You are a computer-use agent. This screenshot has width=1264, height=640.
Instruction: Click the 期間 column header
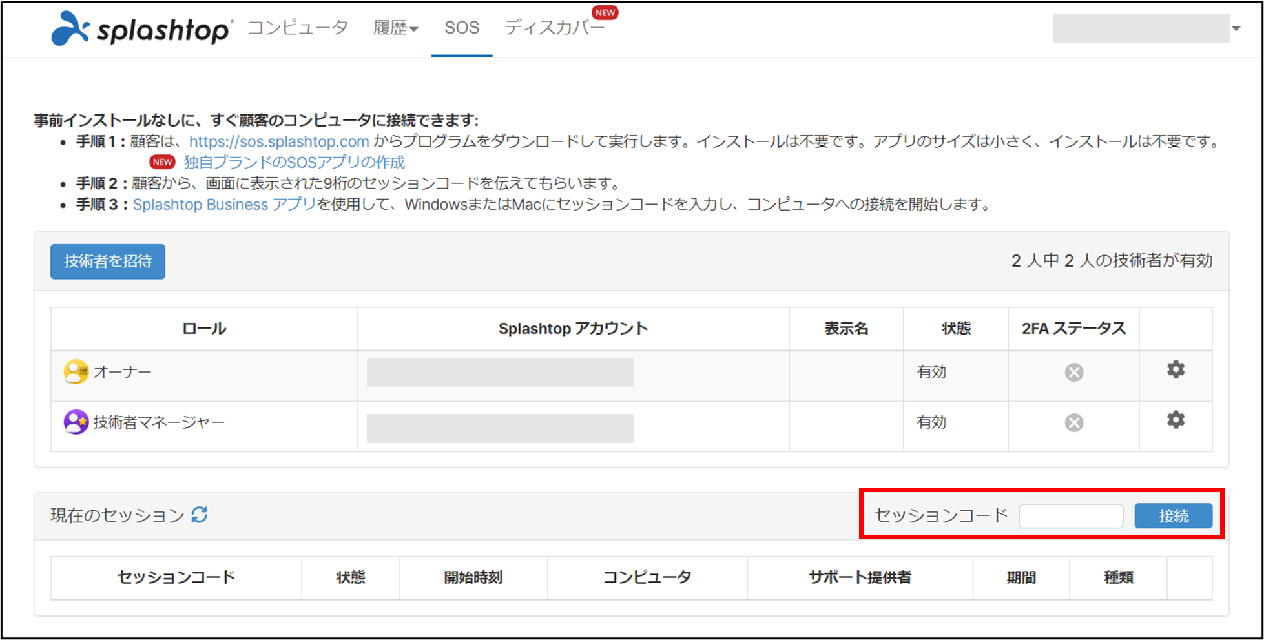(1021, 577)
